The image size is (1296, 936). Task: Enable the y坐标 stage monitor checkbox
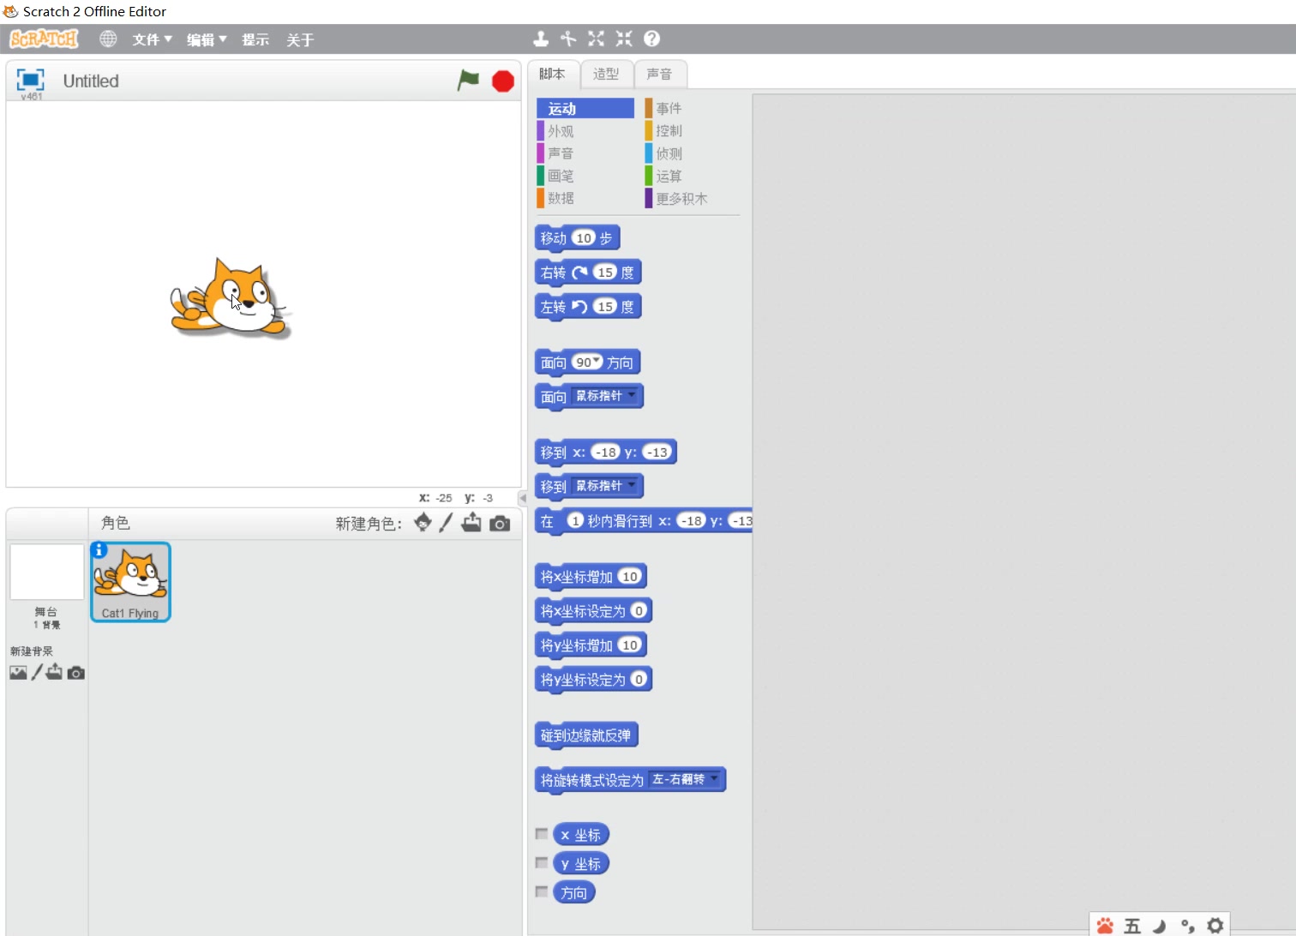[541, 861]
